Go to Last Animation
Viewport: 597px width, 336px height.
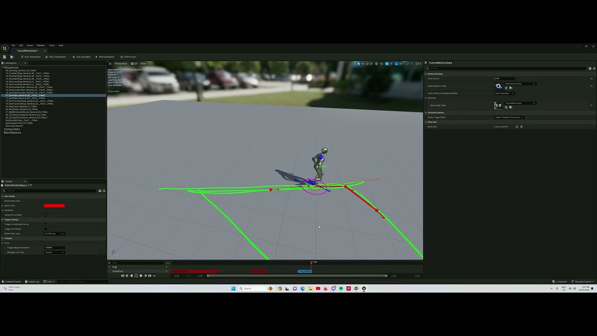coord(82,57)
